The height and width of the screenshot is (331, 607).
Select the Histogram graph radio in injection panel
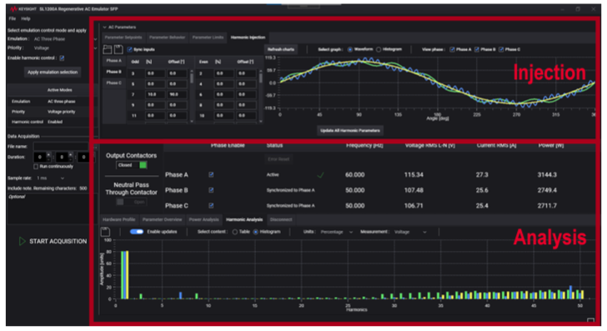tap(379, 49)
